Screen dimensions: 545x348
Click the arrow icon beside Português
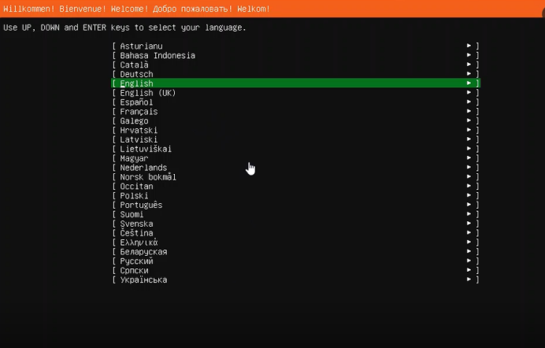469,205
